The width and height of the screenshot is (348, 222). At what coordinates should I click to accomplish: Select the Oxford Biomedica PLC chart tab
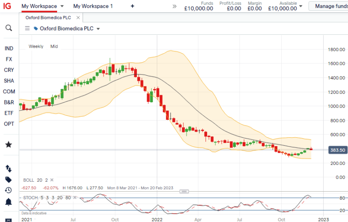pyautogui.click(x=48, y=18)
